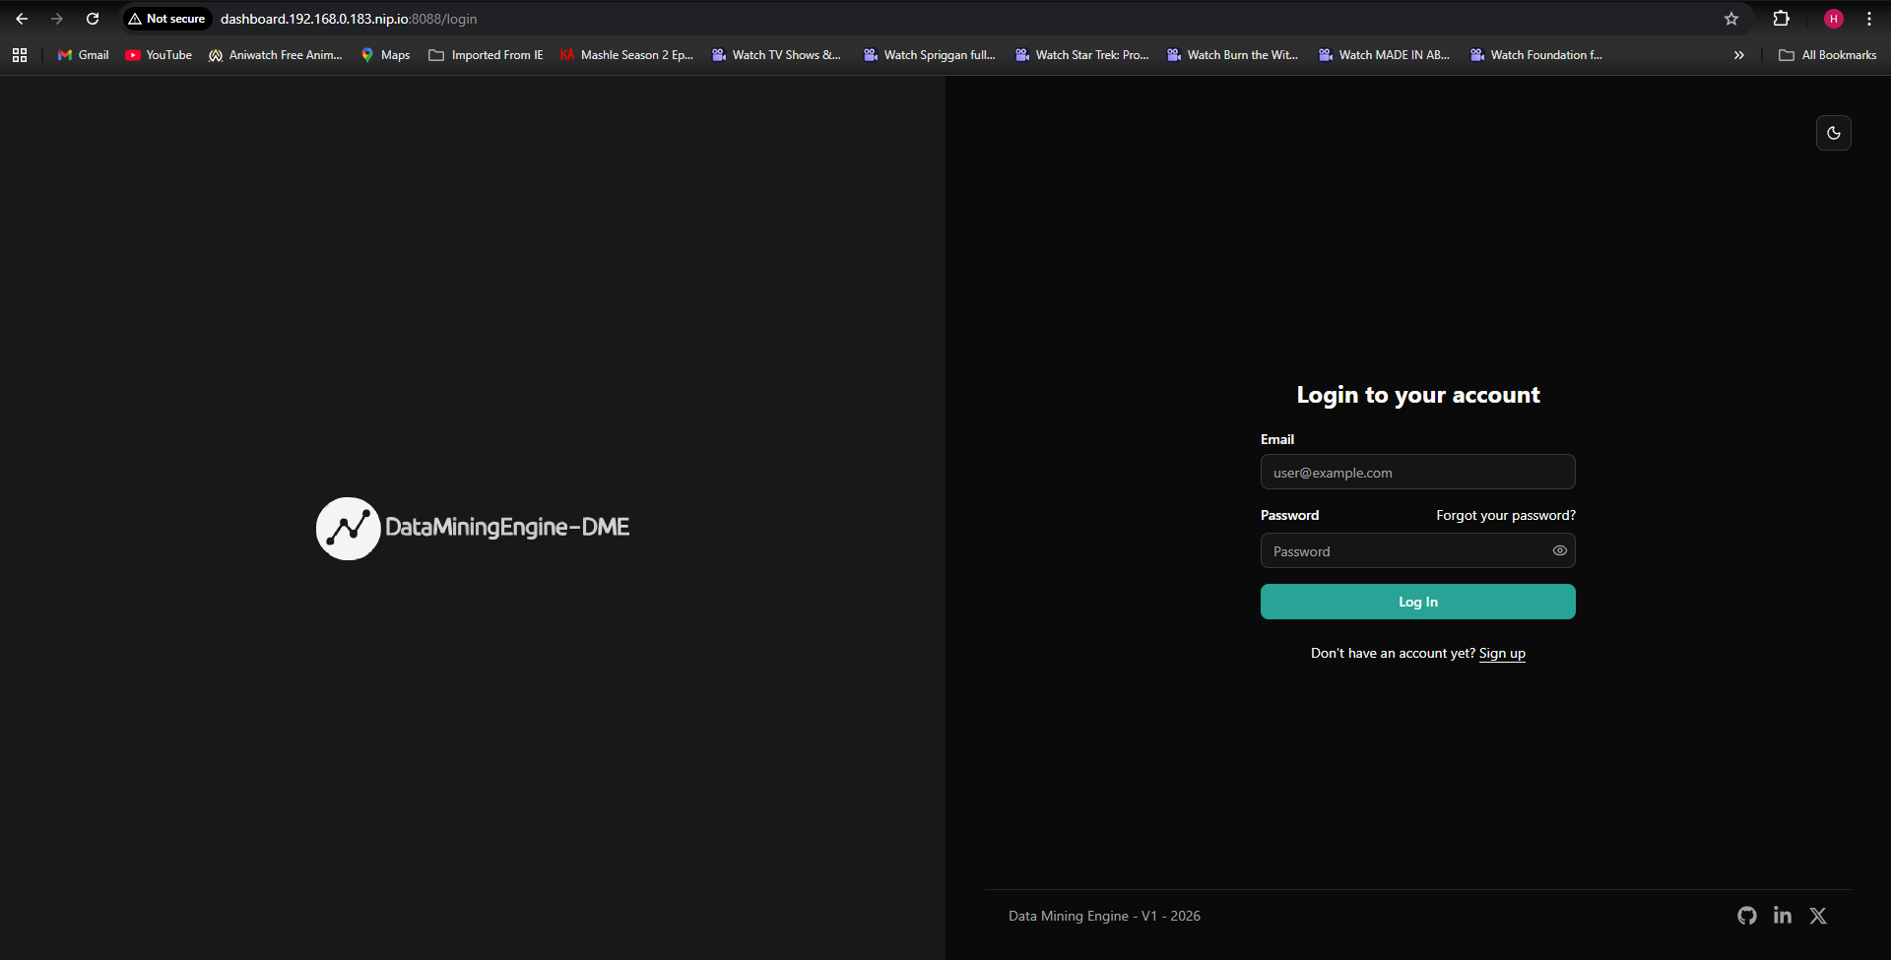Open the Chrome three-dot menu
The height and width of the screenshot is (960, 1891).
pos(1868,19)
